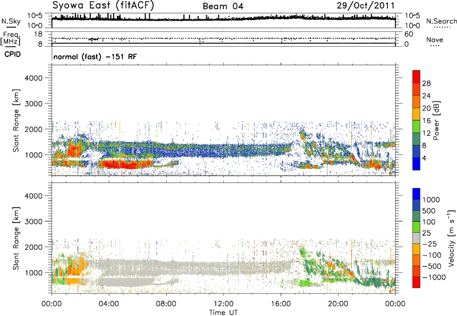Click the left 10^5 tick of noise panel

click(34, 15)
